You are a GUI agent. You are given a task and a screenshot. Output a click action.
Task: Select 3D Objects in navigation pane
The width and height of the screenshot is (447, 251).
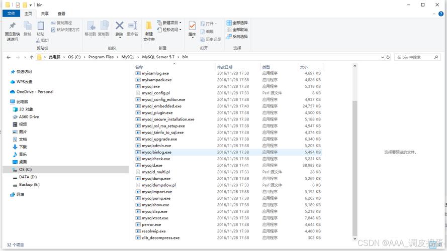click(x=23, y=109)
